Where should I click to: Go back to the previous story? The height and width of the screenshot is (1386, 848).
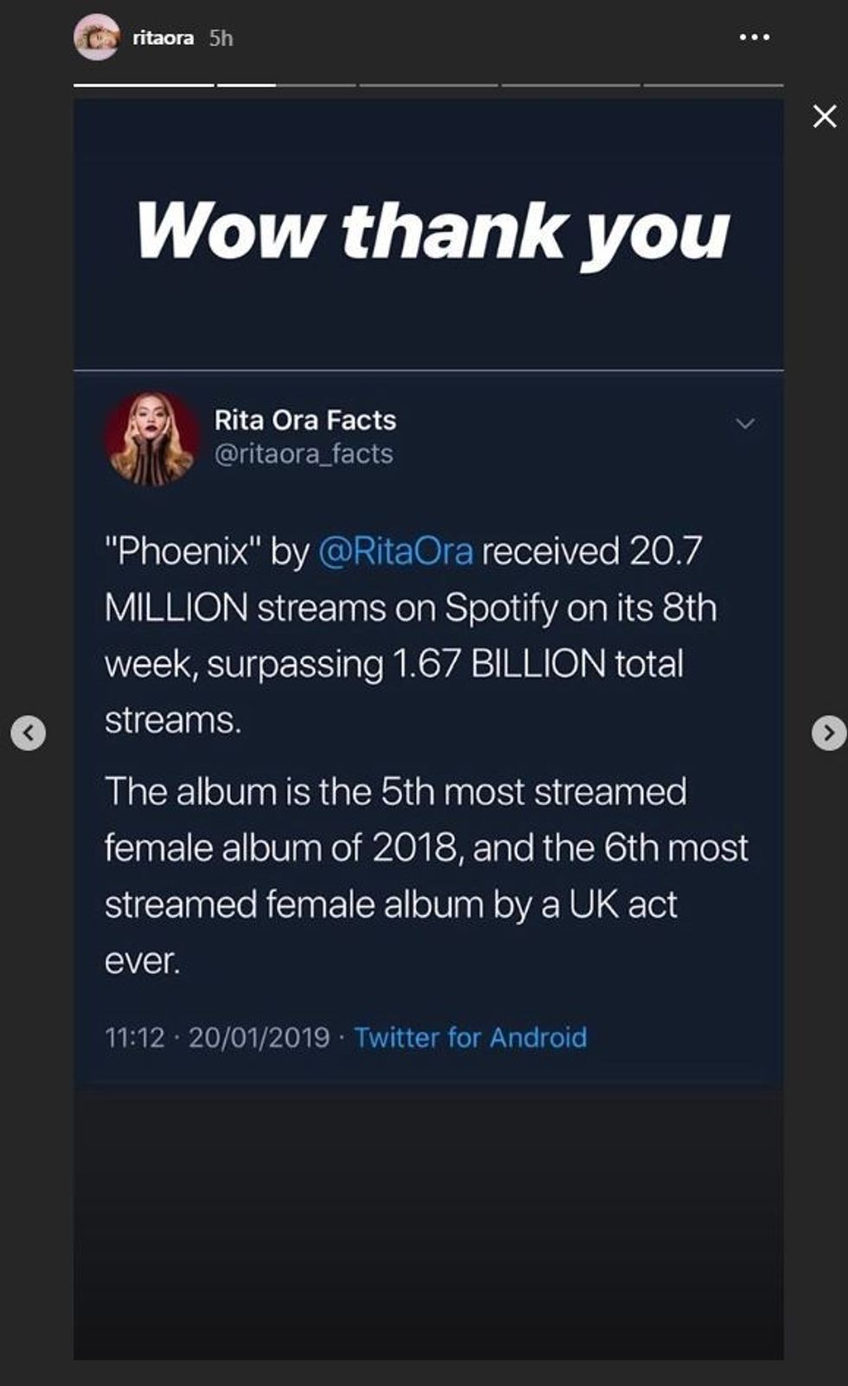coord(29,733)
